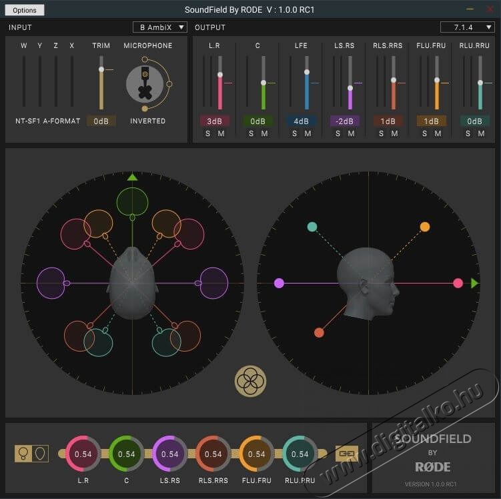
Task: Adjust the RLU.RRU directivity knob
Action: pyautogui.click(x=300, y=454)
